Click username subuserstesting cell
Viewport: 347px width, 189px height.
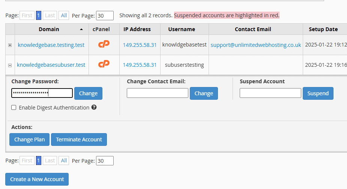point(184,65)
